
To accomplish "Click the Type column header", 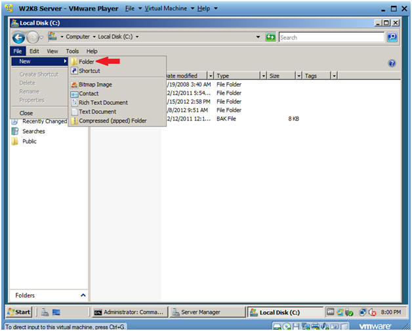I will 237,76.
